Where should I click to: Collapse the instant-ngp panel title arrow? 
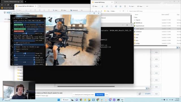coord(14,18)
